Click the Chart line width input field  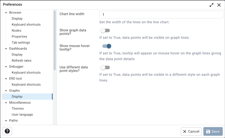pos(161,15)
